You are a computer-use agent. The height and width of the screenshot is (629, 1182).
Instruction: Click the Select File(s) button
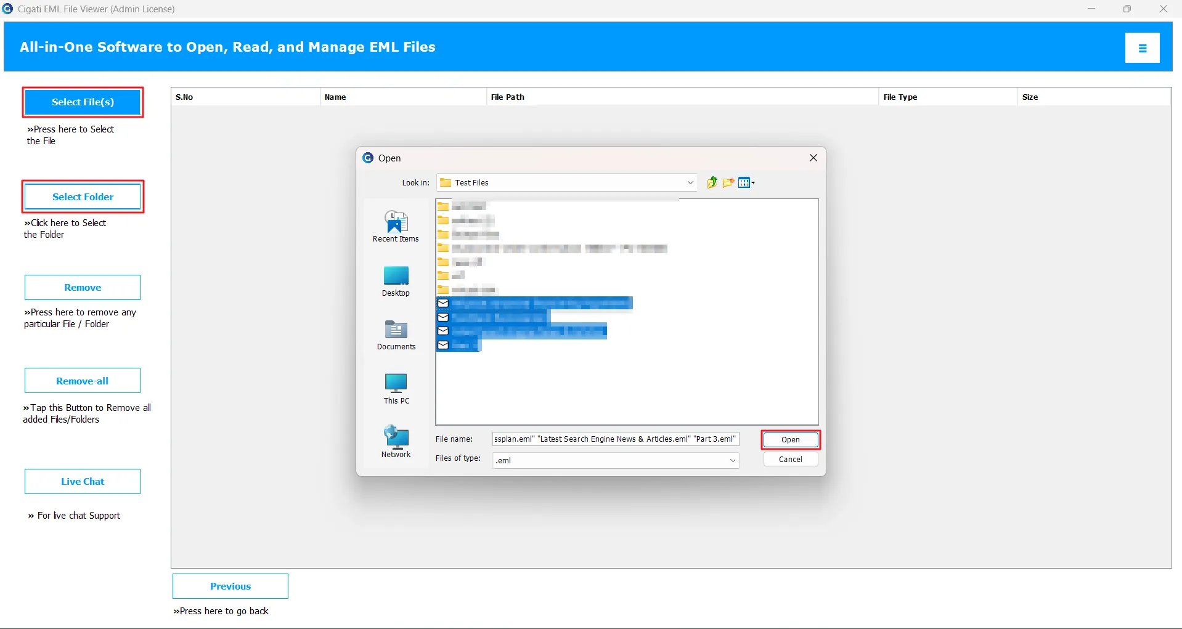[83, 102]
